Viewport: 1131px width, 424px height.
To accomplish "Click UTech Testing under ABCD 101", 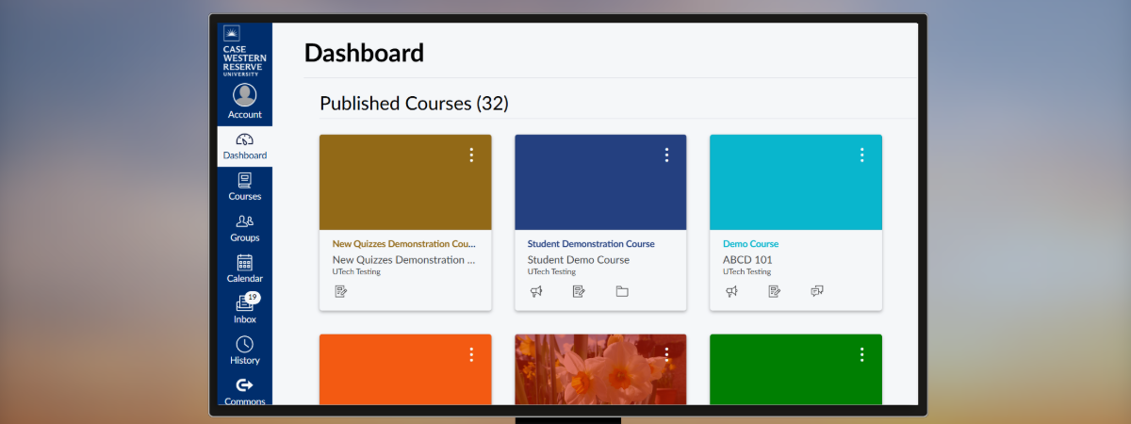I will point(746,272).
